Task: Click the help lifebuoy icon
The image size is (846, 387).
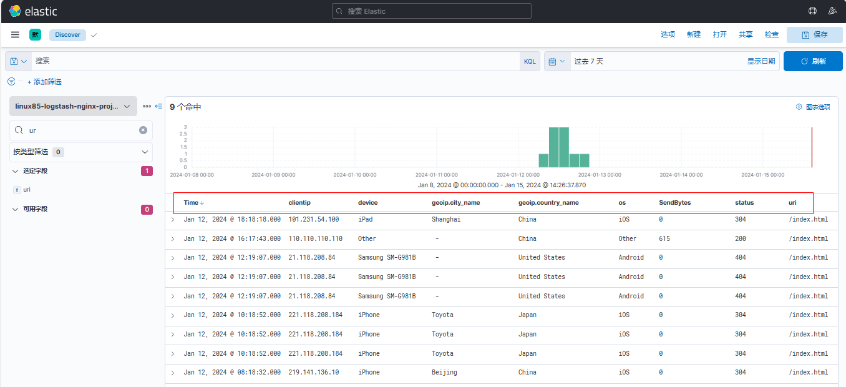Action: click(x=812, y=11)
